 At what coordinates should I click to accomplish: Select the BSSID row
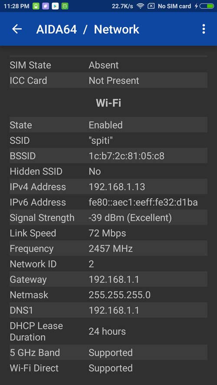108,155
